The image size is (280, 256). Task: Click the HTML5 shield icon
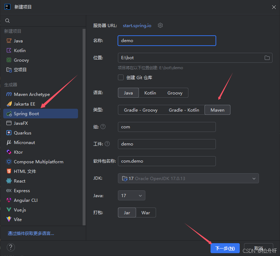[x=9, y=171]
